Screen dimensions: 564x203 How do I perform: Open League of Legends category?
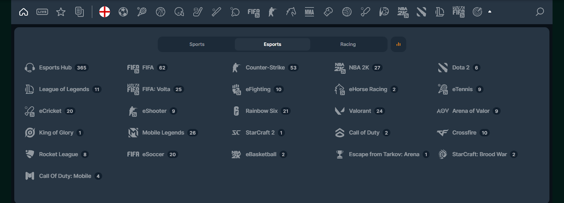click(x=63, y=89)
